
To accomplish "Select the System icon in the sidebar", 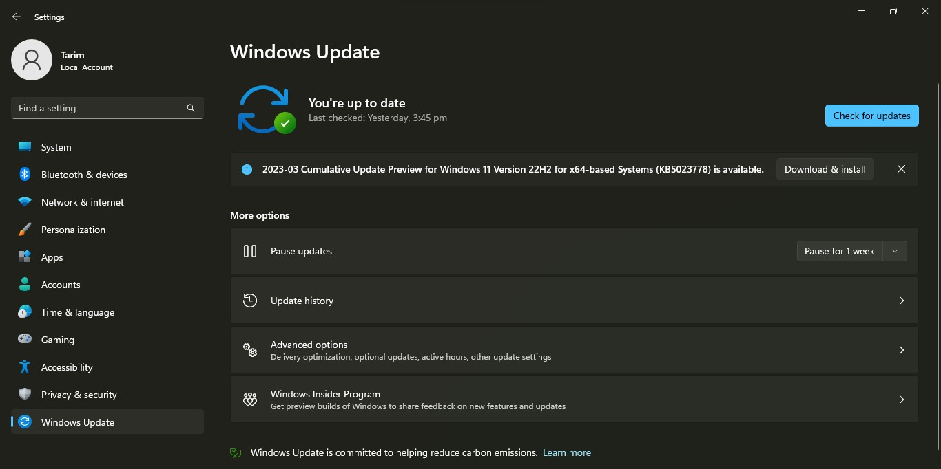I will (x=25, y=146).
